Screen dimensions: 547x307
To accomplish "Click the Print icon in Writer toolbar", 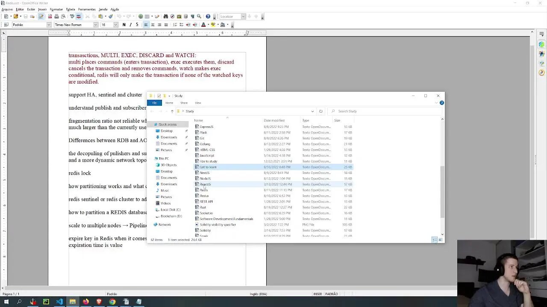I will 56,17.
